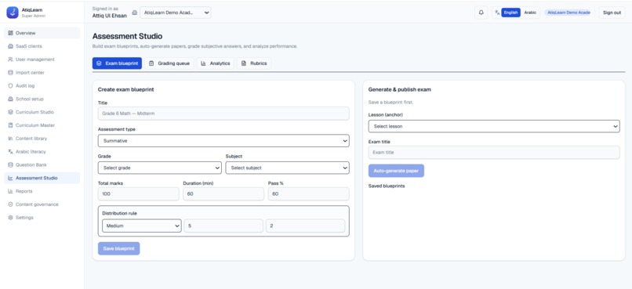This screenshot has width=632, height=289.
Task: Open Settings page
Action: coord(42,218)
